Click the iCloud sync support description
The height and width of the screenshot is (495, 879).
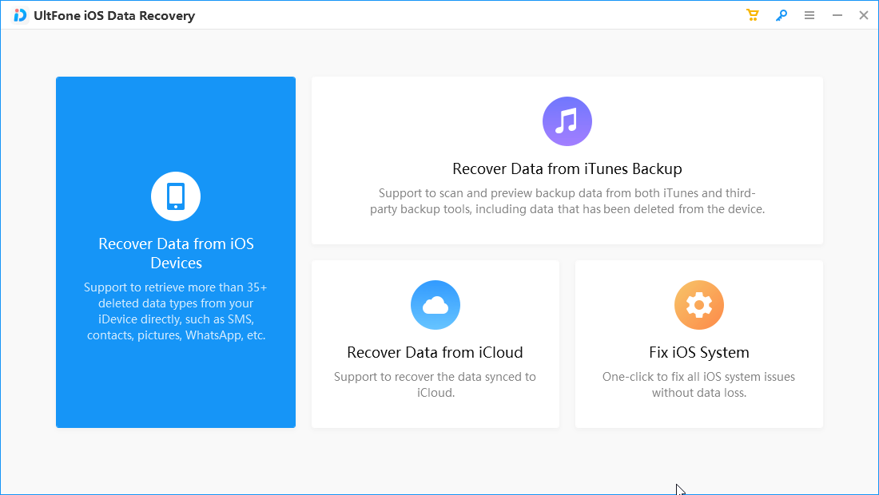tap(436, 384)
